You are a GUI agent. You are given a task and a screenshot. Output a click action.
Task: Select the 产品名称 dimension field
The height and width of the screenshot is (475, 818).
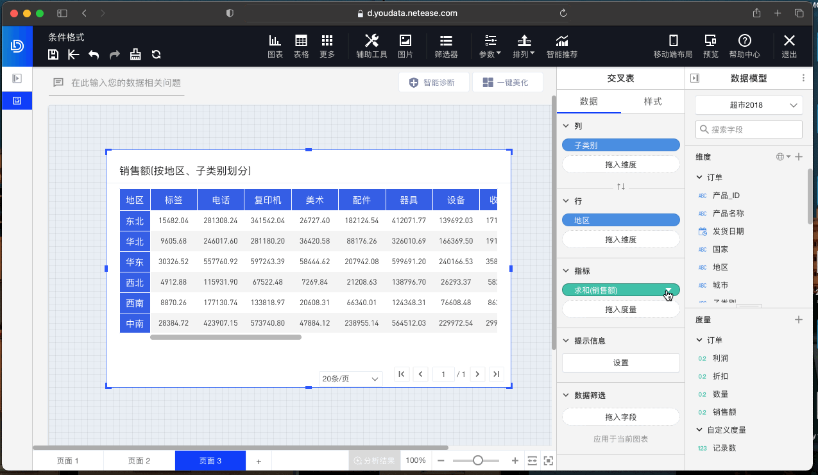(728, 213)
